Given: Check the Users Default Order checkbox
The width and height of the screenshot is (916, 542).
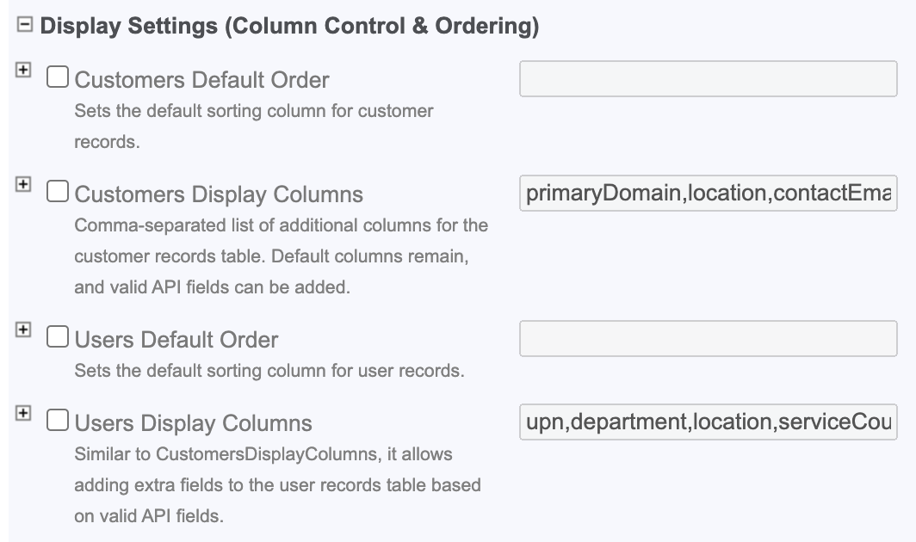Looking at the screenshot, I should pyautogui.click(x=58, y=338).
